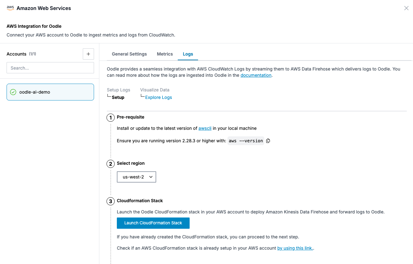Click the account Search input field
The image size is (413, 264).
pos(50,68)
